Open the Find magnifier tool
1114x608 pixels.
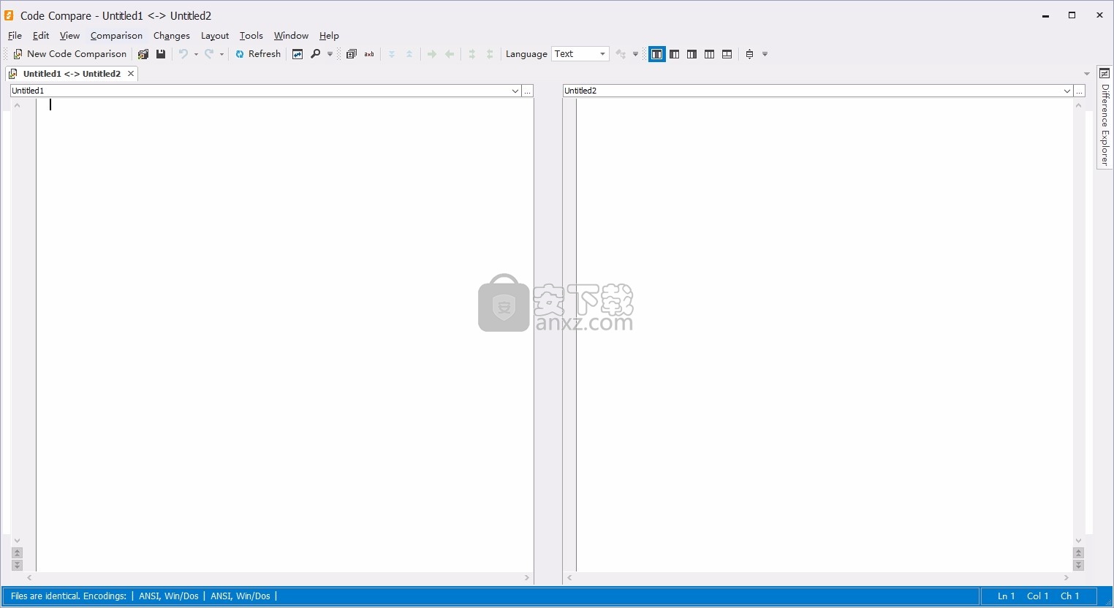click(316, 54)
